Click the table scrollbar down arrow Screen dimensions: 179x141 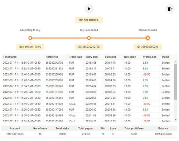[175, 120]
